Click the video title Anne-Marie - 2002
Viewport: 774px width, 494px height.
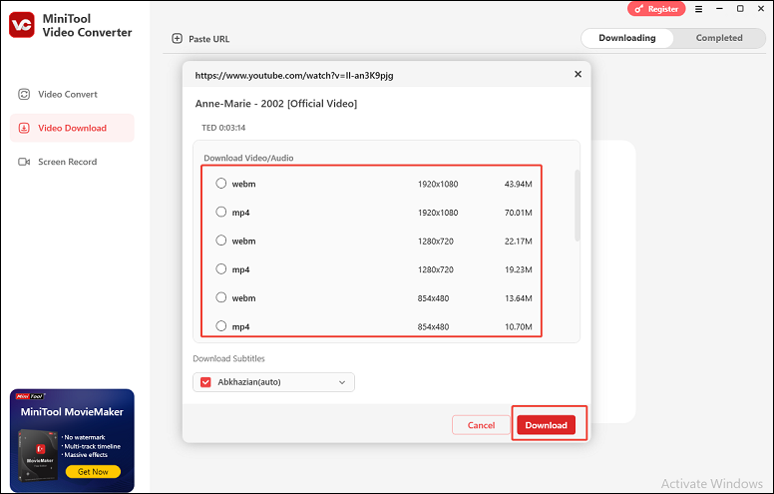tap(276, 104)
